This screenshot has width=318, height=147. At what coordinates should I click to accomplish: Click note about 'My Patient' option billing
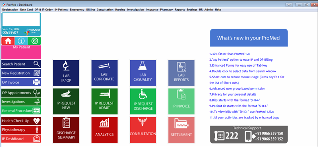241,60
